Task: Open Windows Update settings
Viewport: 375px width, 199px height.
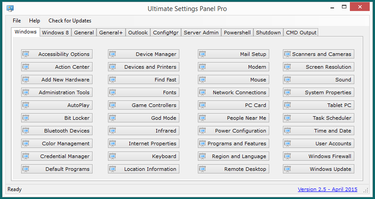Action: coord(319,169)
